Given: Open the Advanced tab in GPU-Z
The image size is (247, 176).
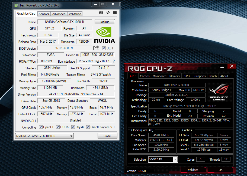Looking at the screenshot, I should [x=59, y=14].
